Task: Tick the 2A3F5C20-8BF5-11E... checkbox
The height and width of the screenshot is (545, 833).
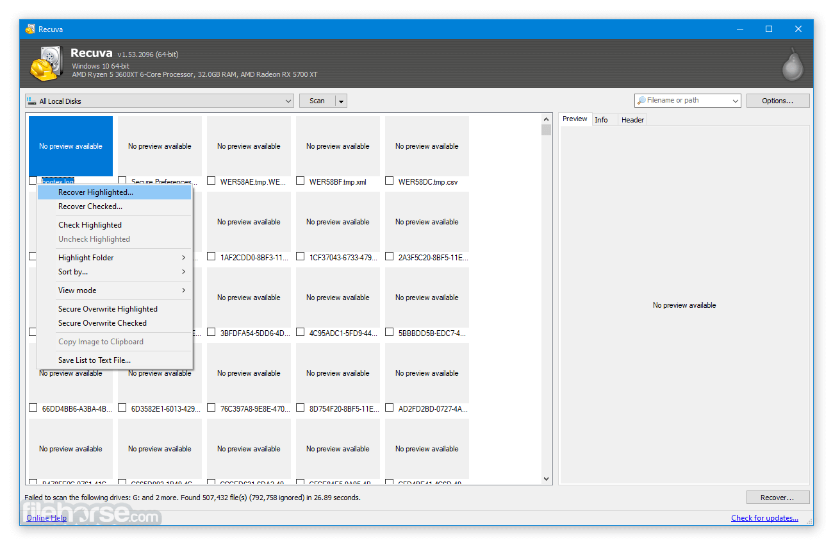Action: (x=390, y=256)
